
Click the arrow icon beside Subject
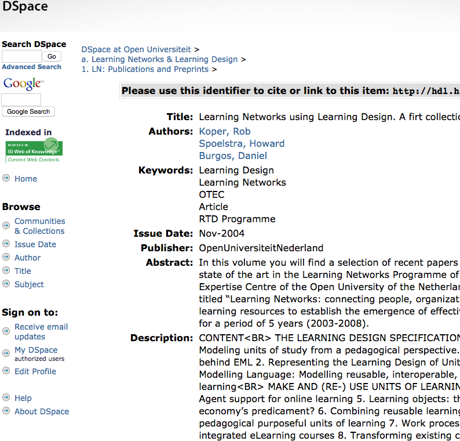[6, 284]
